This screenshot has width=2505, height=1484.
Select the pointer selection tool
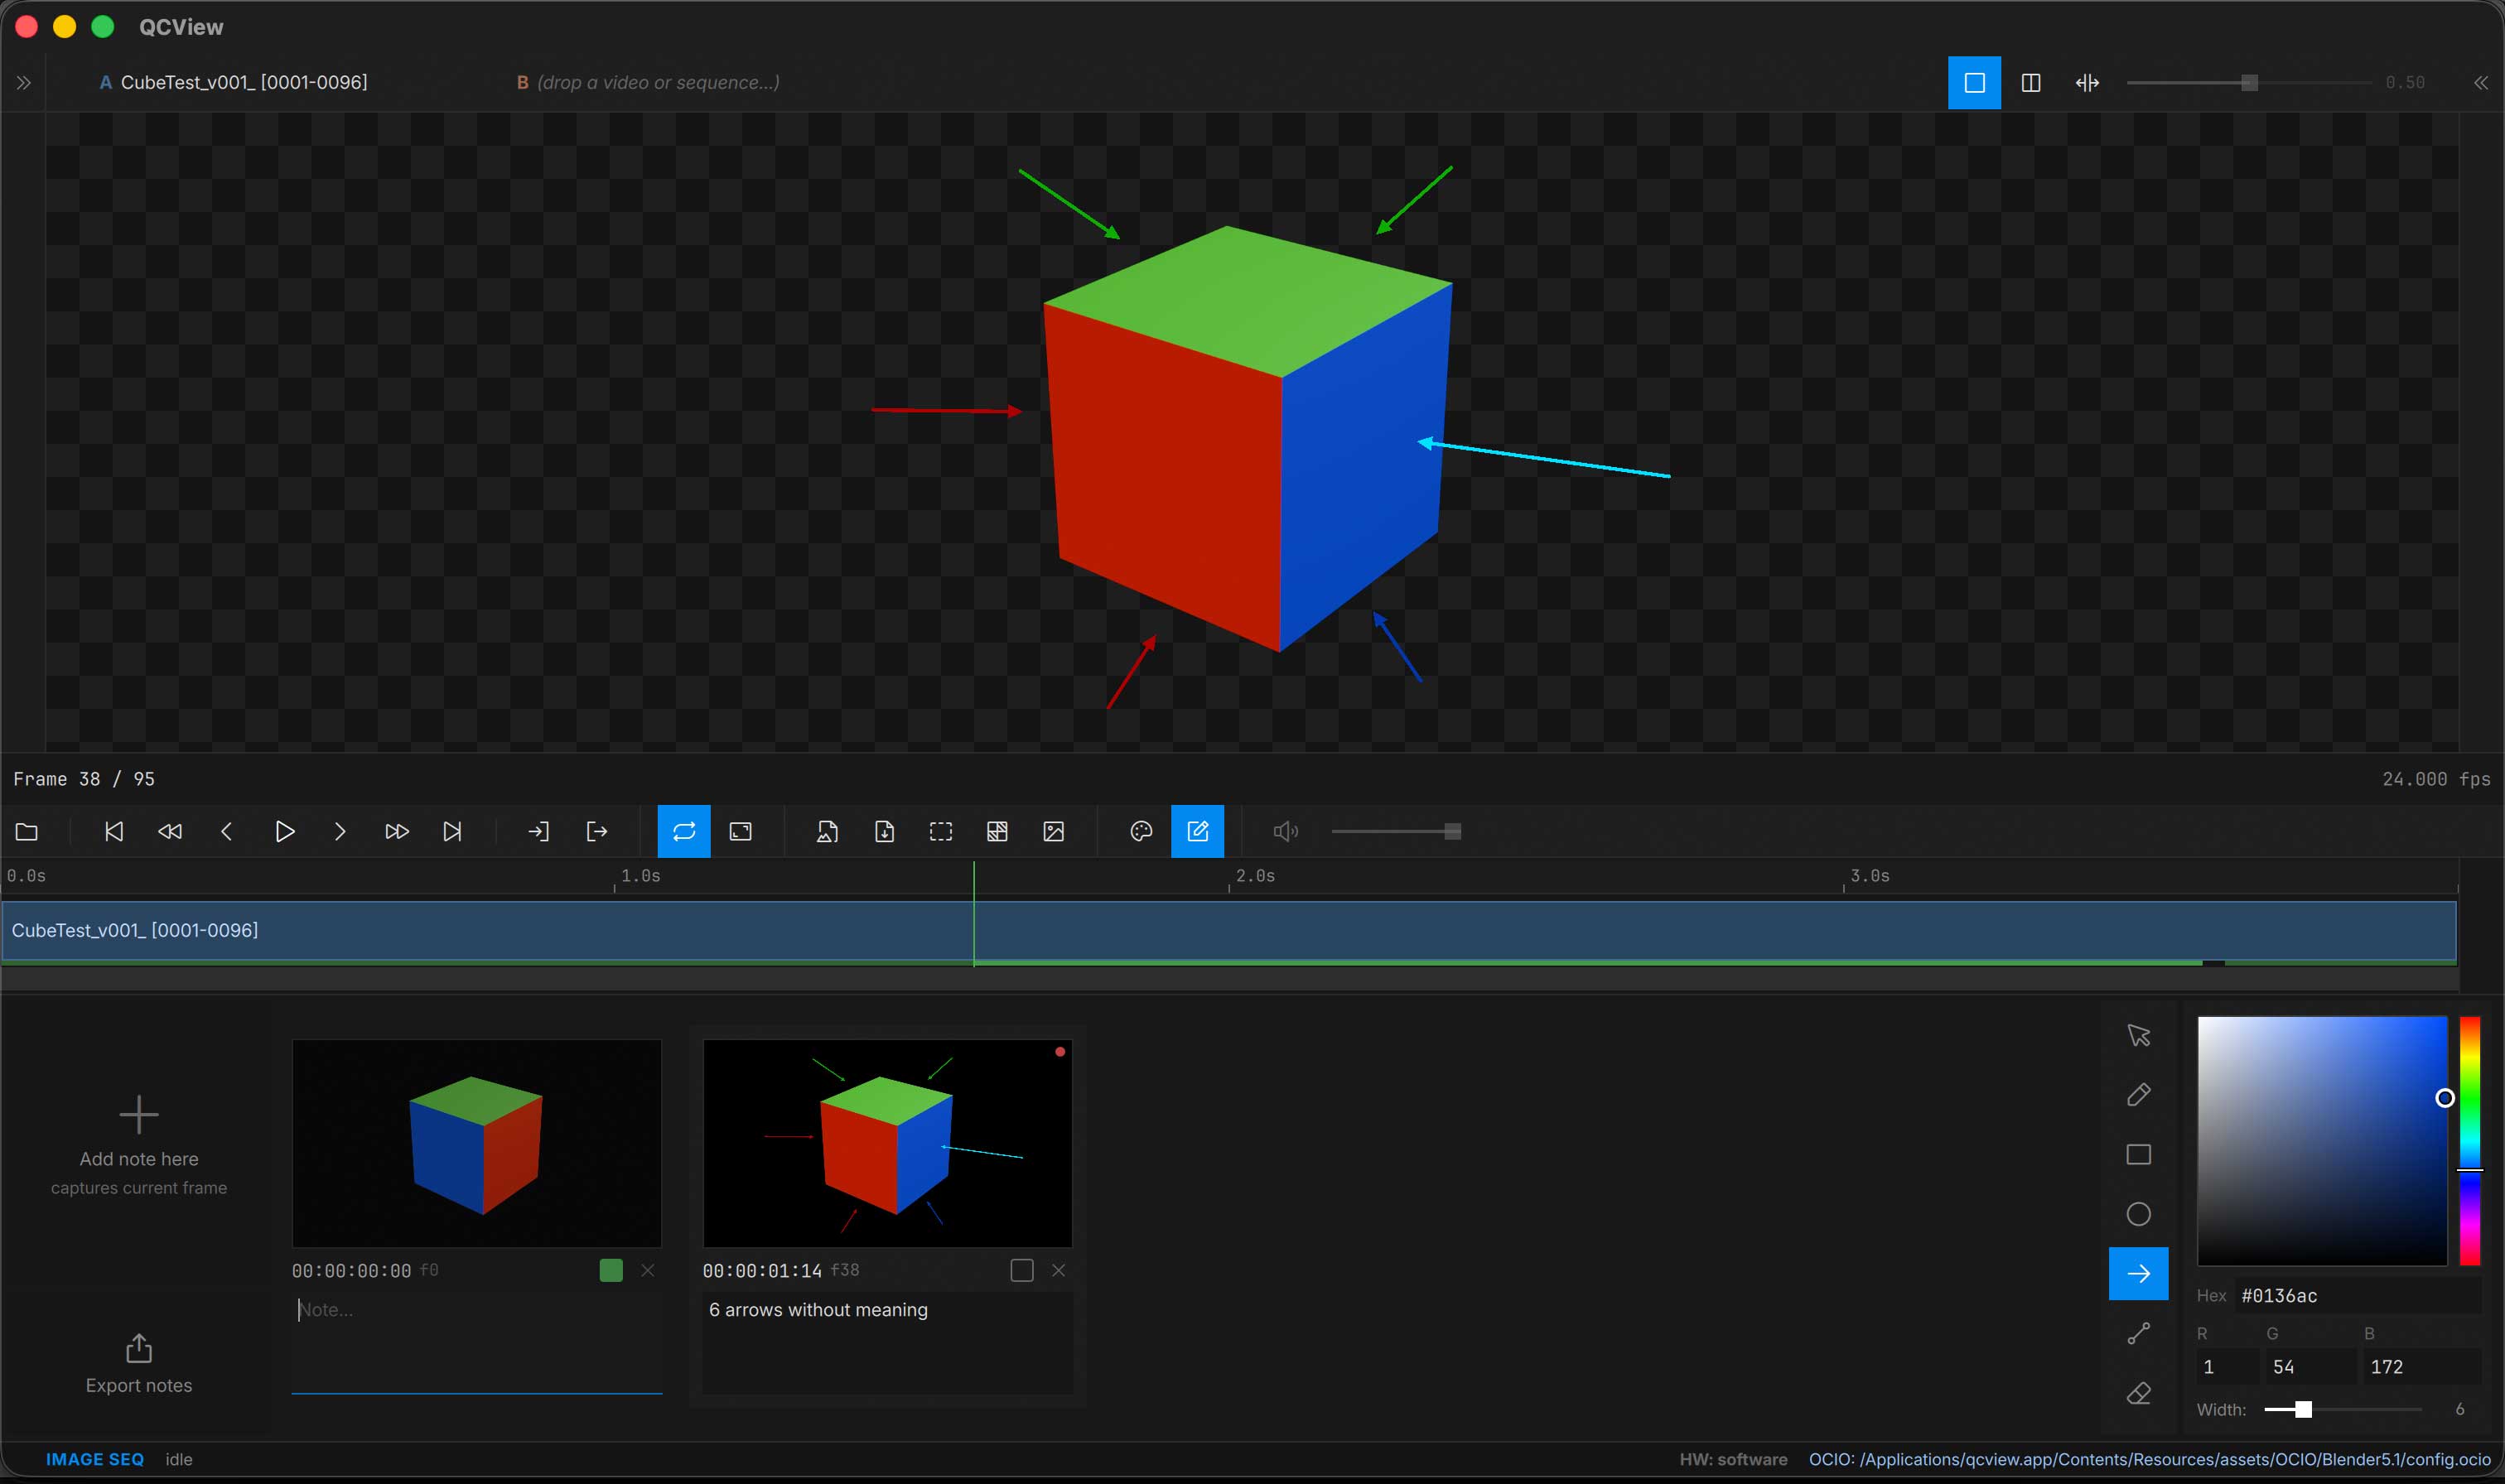pyautogui.click(x=2138, y=1035)
